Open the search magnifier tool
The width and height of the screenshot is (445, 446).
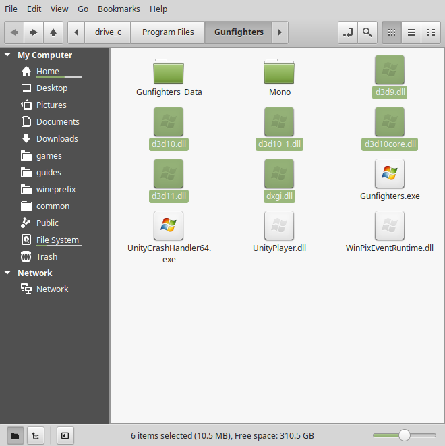(367, 32)
